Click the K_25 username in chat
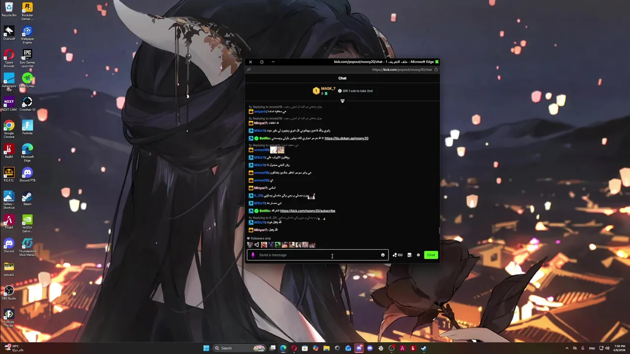The width and height of the screenshot is (630, 354). pos(258,196)
